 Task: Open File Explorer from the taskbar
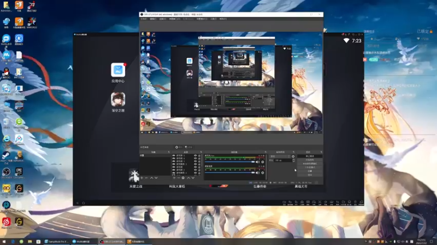30,242
